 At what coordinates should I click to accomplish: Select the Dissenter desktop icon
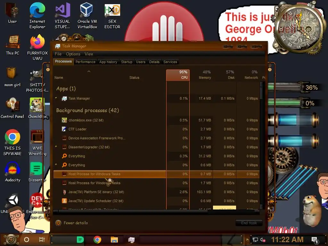[37, 172]
